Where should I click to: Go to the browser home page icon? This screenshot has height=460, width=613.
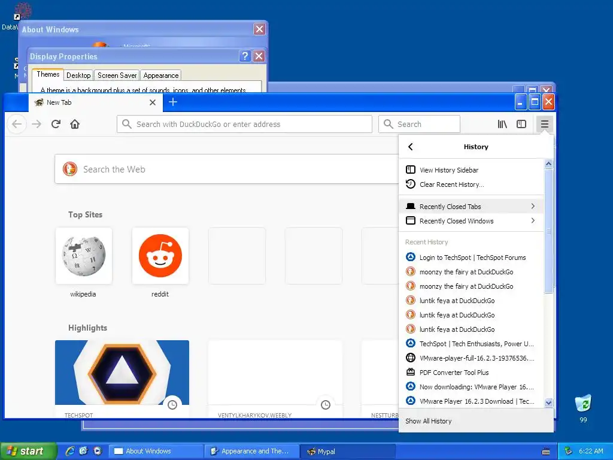(75, 124)
